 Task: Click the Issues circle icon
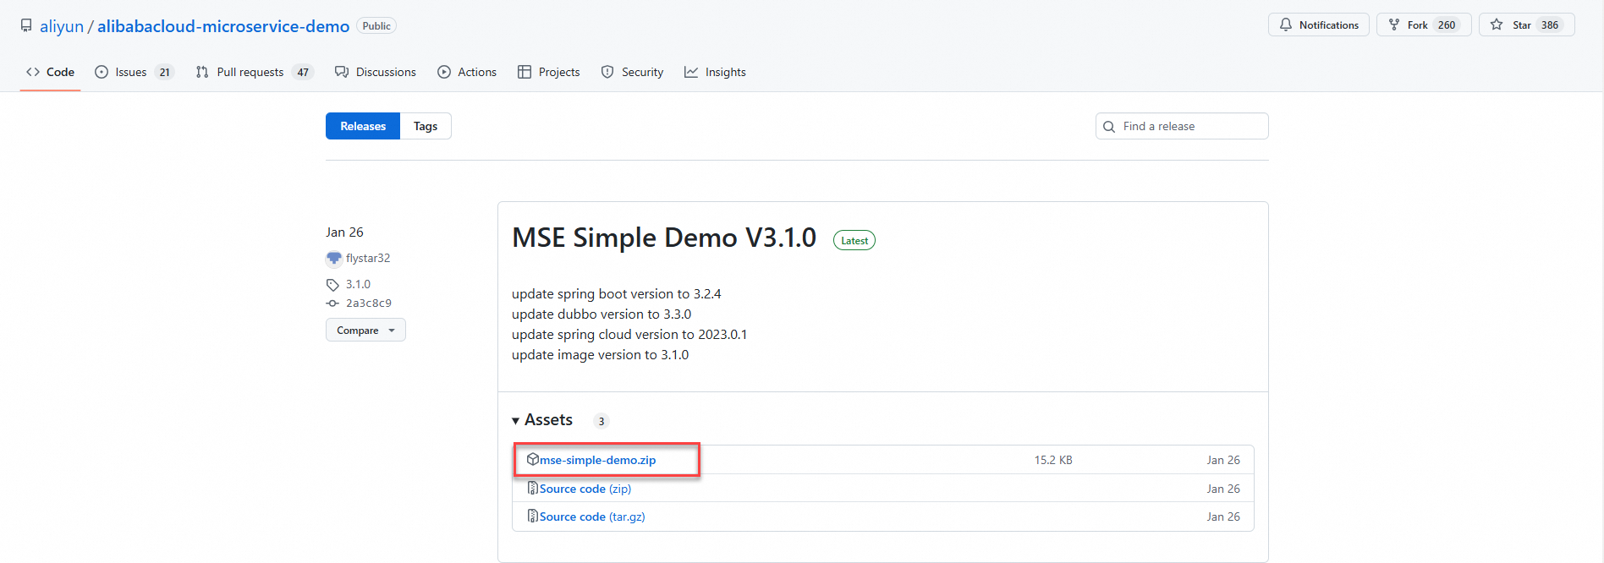pyautogui.click(x=102, y=72)
